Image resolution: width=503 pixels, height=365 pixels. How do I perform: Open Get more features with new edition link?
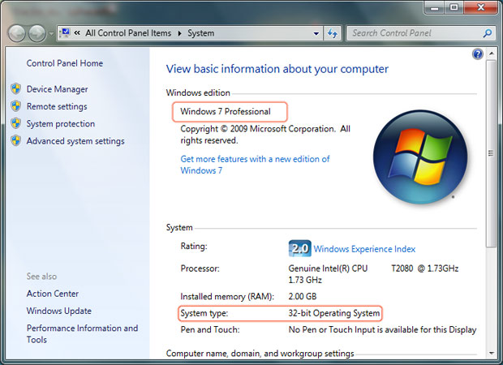[x=255, y=159]
